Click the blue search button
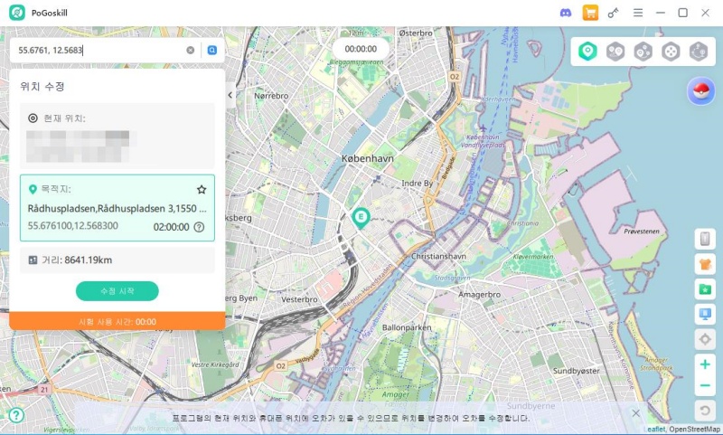The height and width of the screenshot is (435, 723). tap(212, 51)
